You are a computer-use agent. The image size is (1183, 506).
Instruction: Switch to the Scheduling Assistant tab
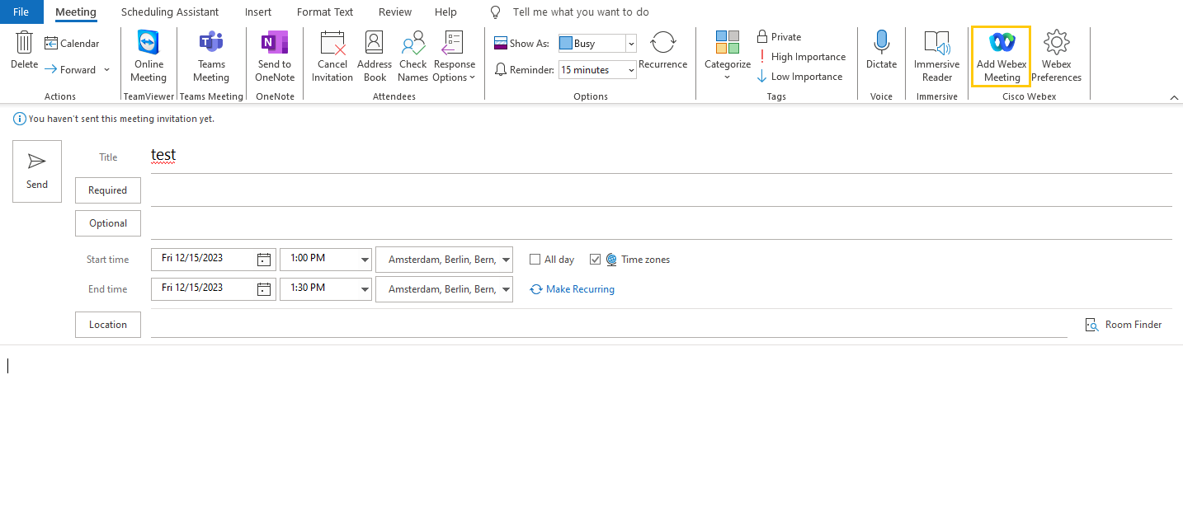tap(170, 12)
